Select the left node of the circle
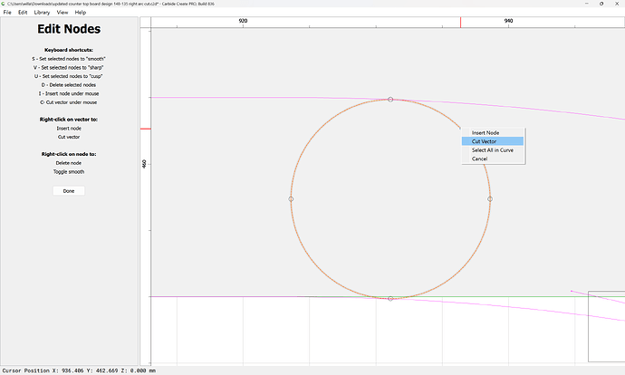 pyautogui.click(x=291, y=198)
